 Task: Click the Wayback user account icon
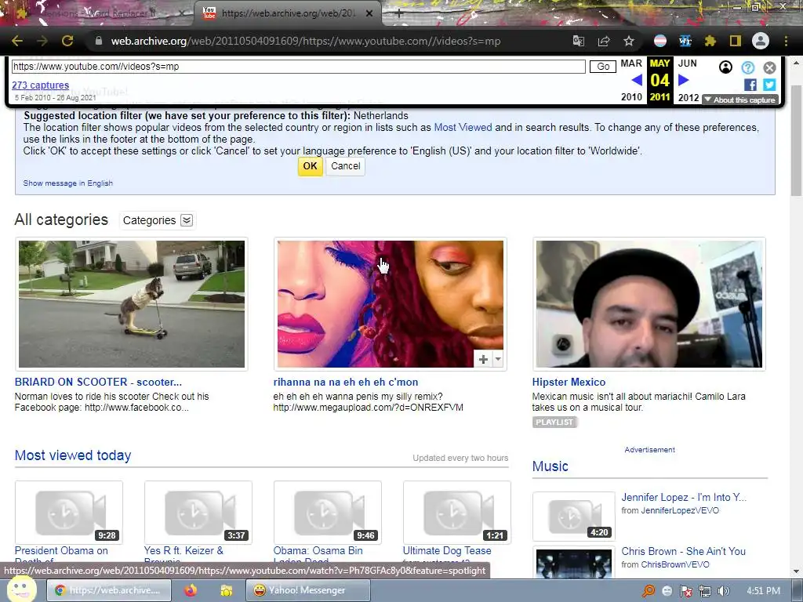[x=725, y=67]
